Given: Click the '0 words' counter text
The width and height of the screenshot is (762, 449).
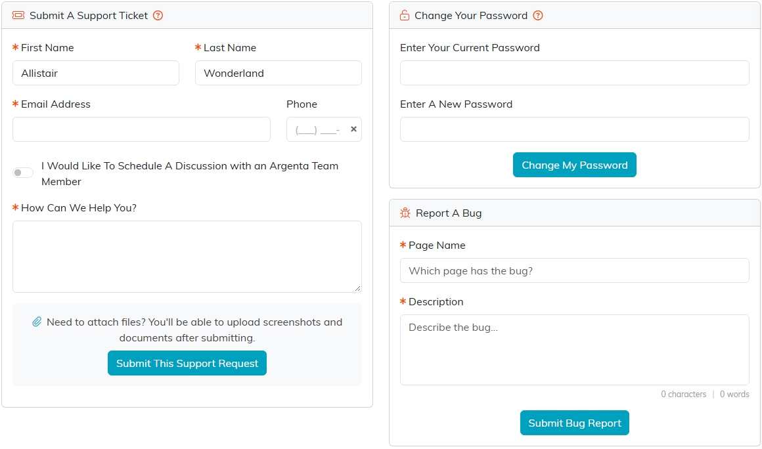Looking at the screenshot, I should click(x=734, y=394).
